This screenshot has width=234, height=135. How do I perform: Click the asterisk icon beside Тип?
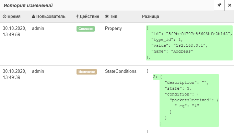(107, 16)
